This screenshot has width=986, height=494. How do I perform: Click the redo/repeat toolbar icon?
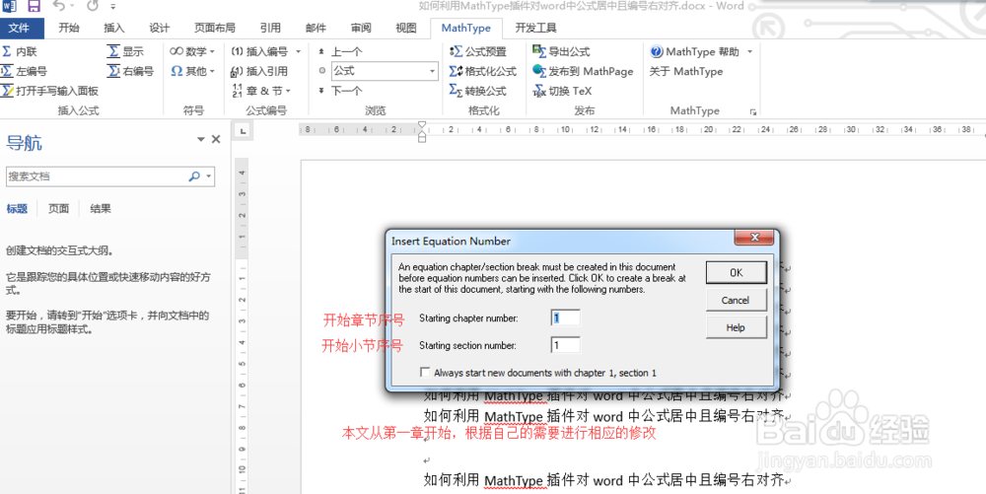(x=92, y=7)
